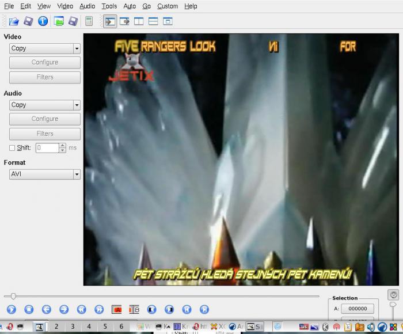This screenshot has width=403, height=334.
Task: Select the Output preview mode icon
Action: click(125, 21)
